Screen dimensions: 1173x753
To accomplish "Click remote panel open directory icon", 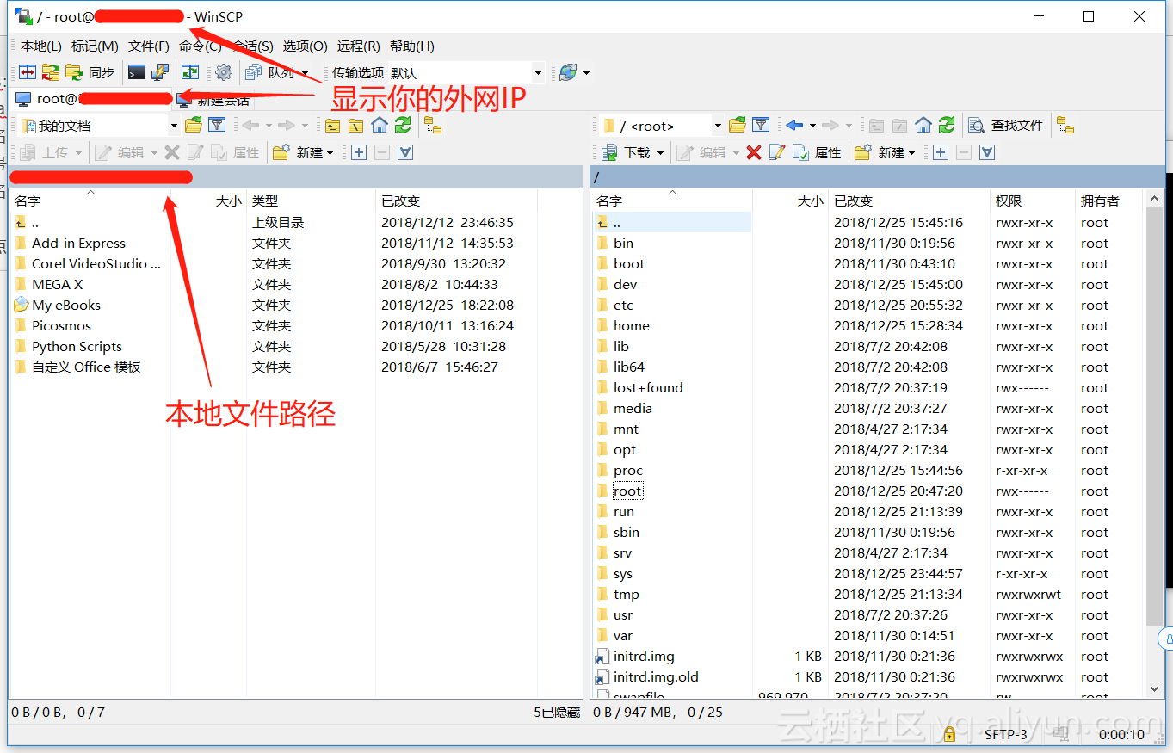I will pos(738,126).
